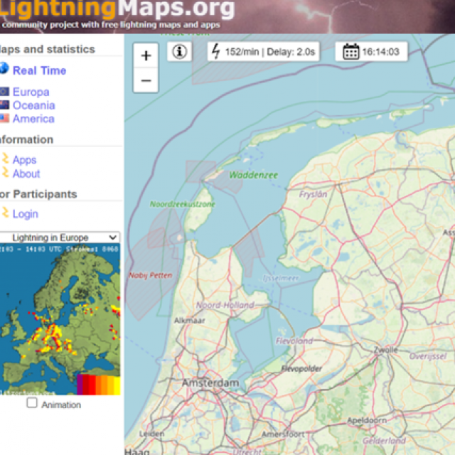Click the calendar icon beside the time
Image resolution: width=455 pixels, height=455 pixels.
coord(350,52)
